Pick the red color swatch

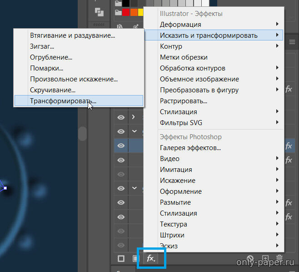[126, 12]
